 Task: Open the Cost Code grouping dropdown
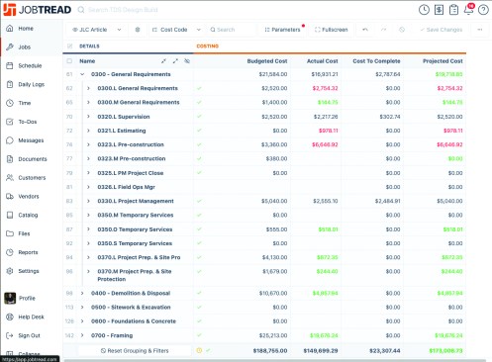point(176,30)
